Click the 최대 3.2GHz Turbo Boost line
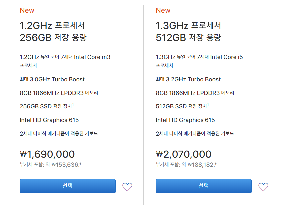The image size is (284, 205). coord(188,79)
